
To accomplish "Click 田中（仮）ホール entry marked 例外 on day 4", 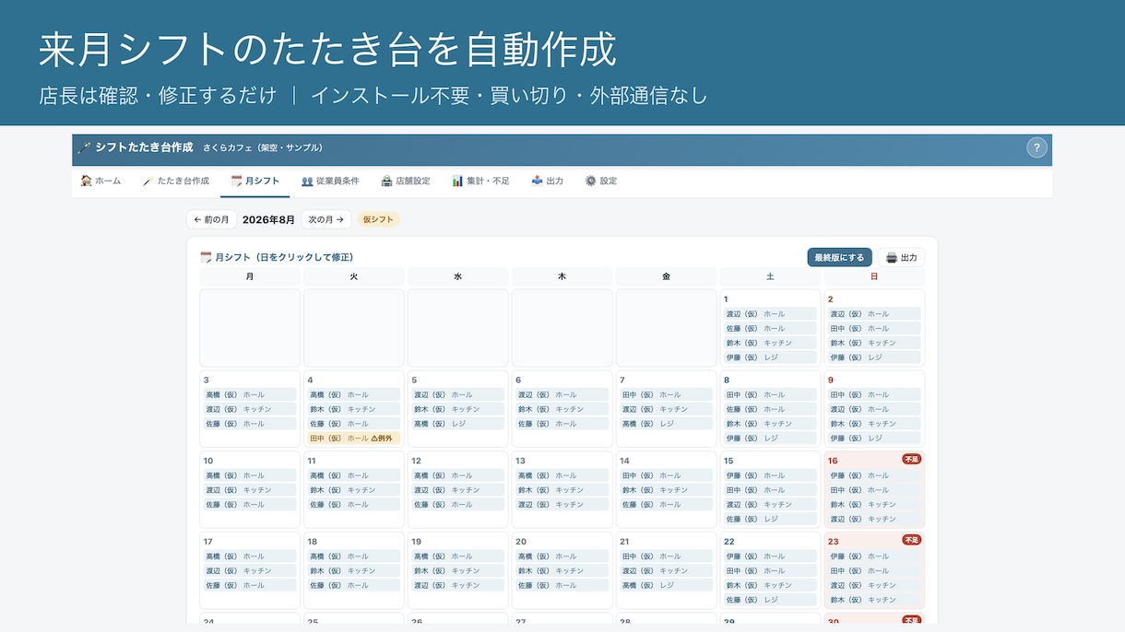I will click(x=354, y=439).
